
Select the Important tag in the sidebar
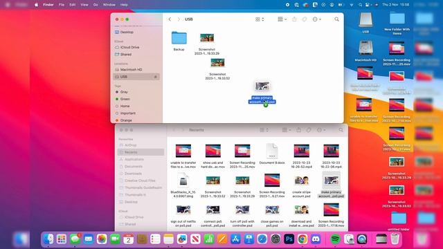pos(136,113)
